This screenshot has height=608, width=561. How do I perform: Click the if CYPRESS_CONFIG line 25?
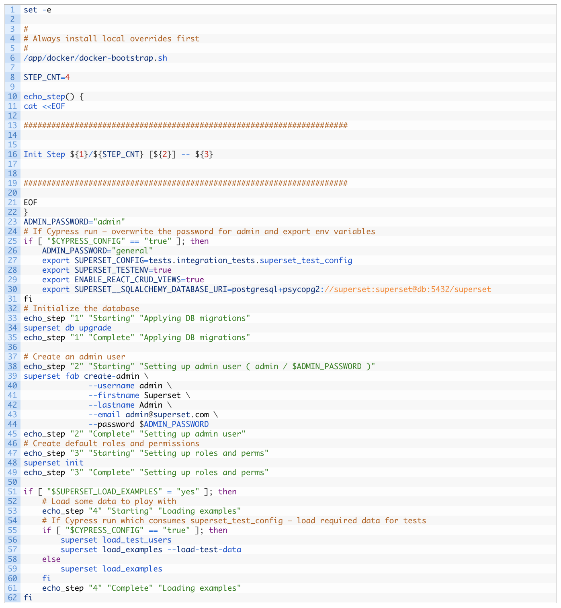pos(116,241)
